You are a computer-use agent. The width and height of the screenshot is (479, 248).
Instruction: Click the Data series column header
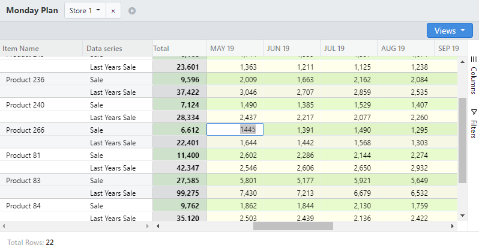[104, 49]
